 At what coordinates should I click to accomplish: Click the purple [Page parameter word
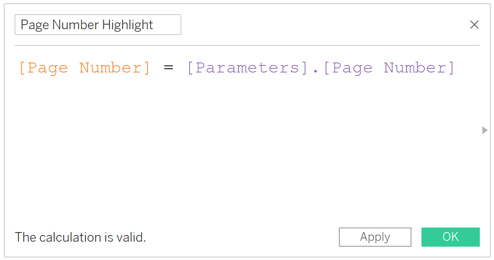click(x=348, y=68)
